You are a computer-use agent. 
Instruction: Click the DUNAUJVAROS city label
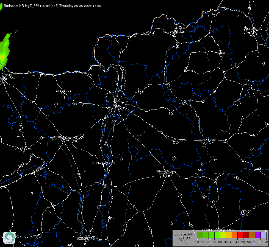pos(104,163)
